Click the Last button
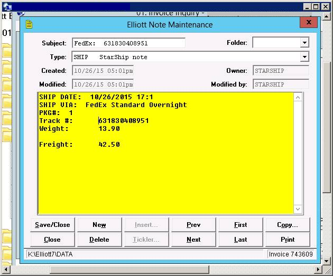Viewport: 333px width, 276px height. coord(240,240)
